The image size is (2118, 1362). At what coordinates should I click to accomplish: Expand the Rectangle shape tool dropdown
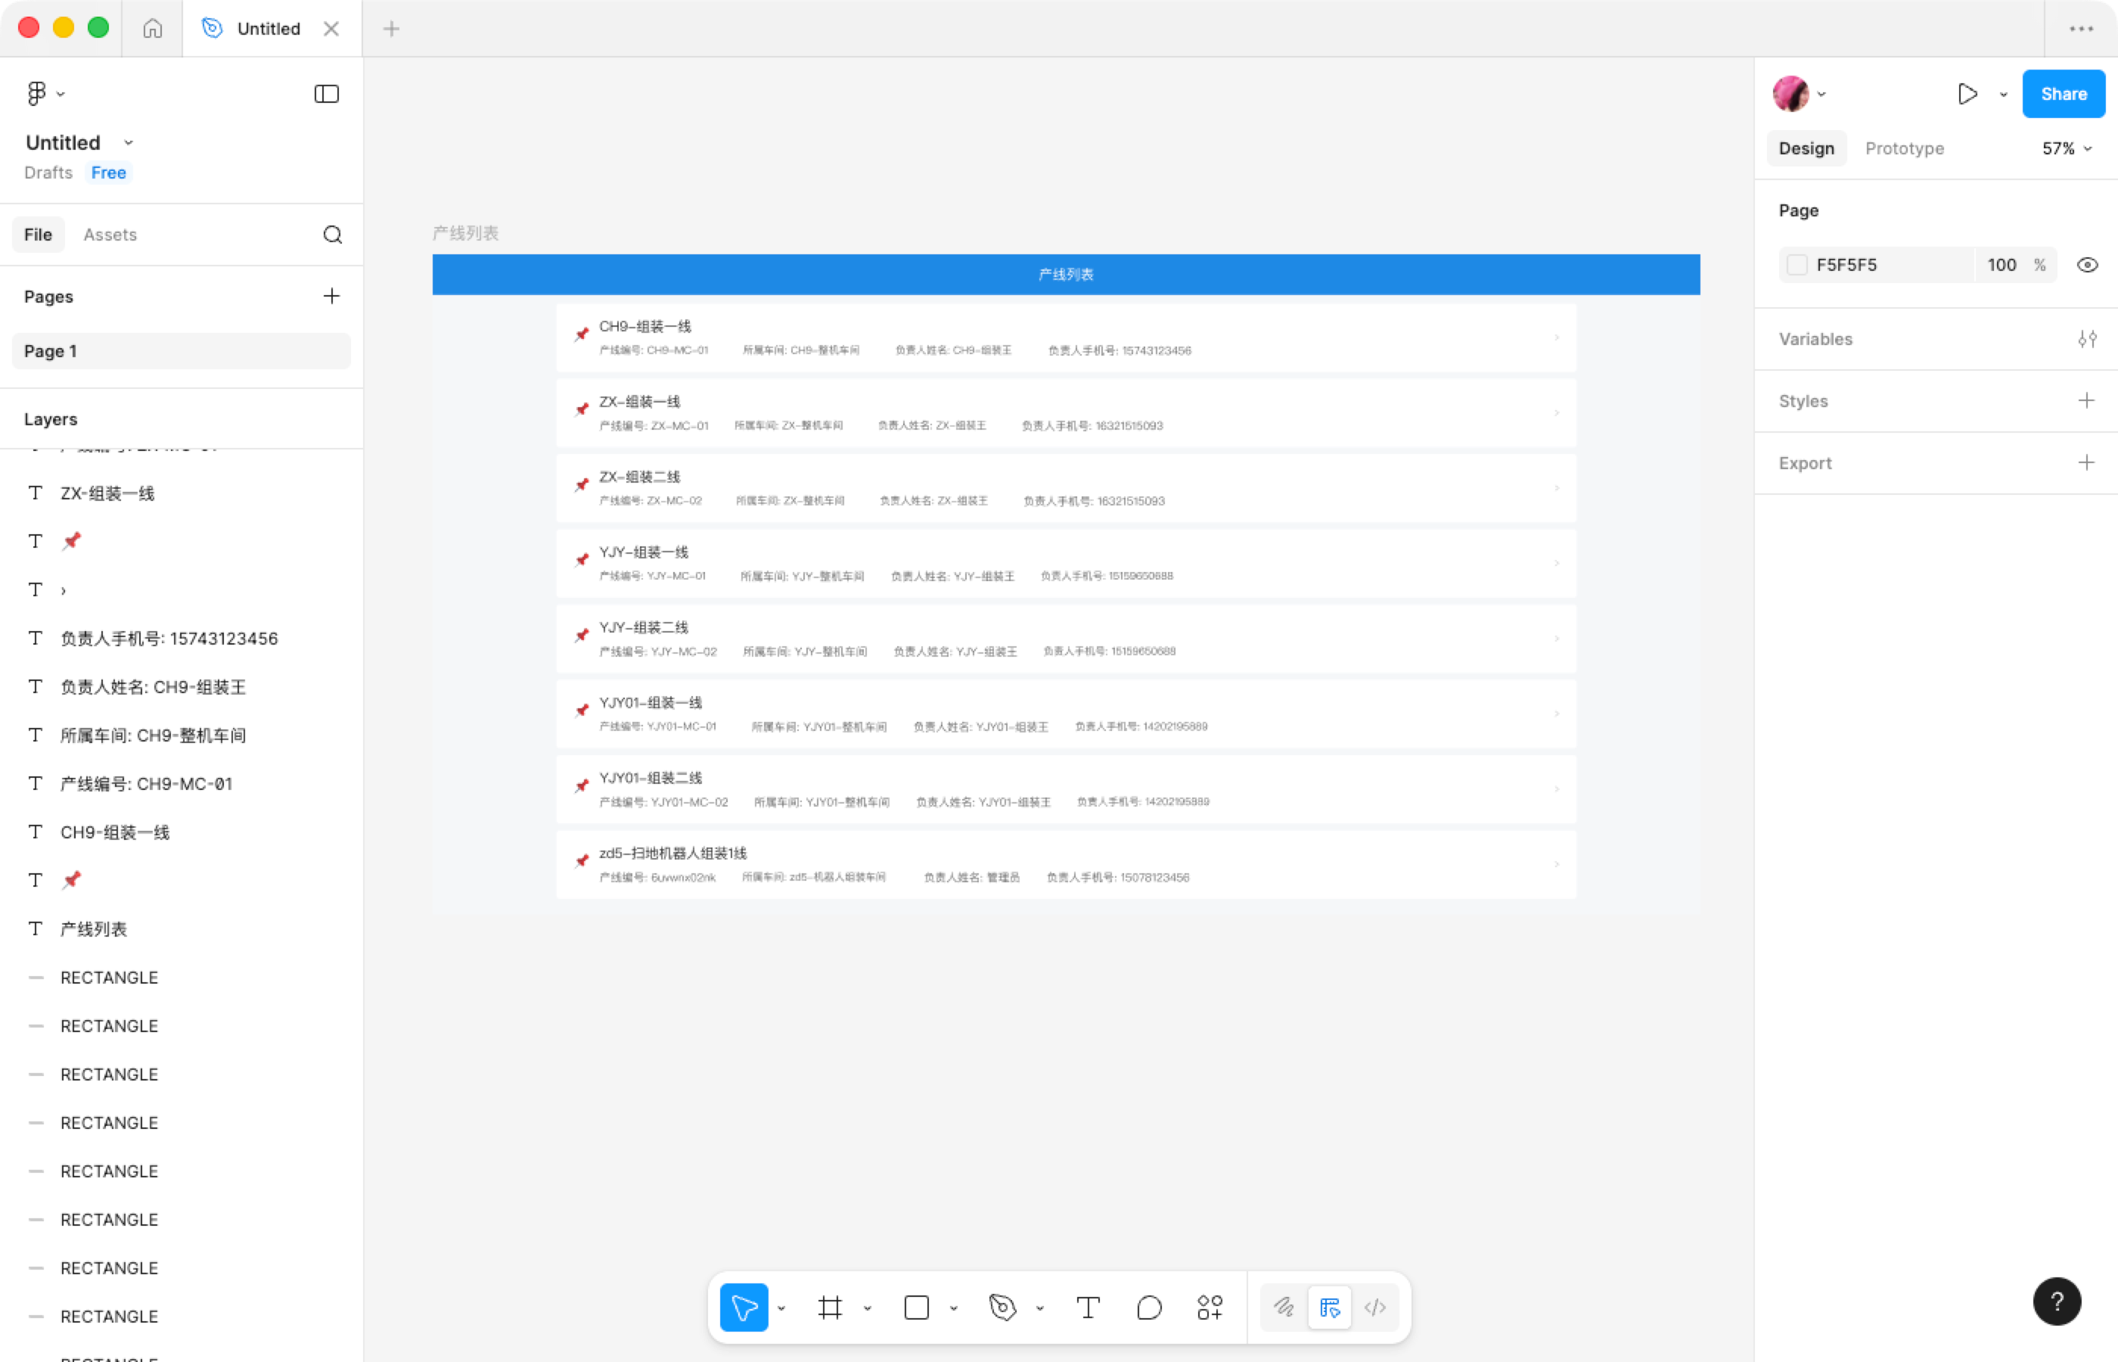(x=953, y=1308)
